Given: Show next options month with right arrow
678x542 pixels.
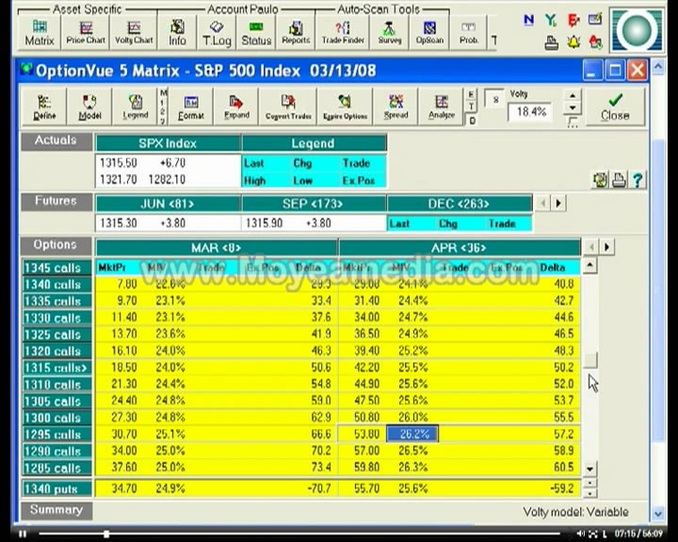Looking at the screenshot, I should (x=606, y=247).
